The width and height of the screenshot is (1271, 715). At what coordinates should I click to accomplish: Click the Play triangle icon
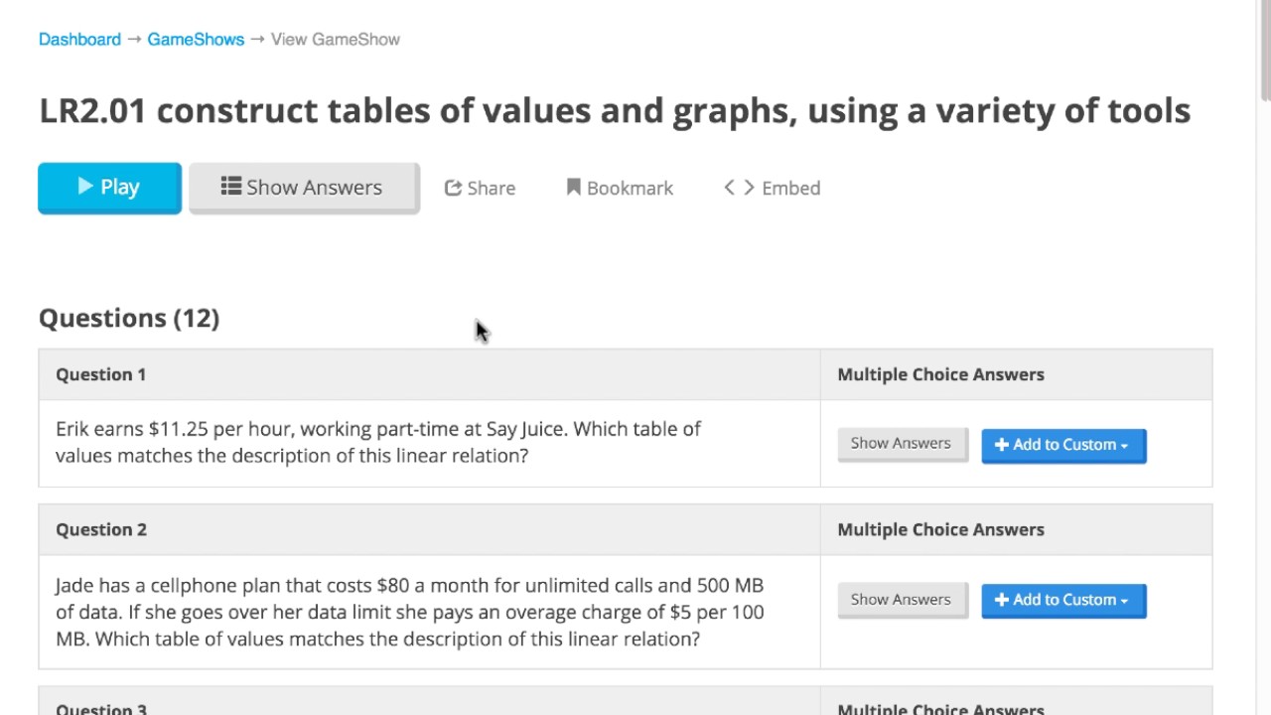click(x=85, y=186)
